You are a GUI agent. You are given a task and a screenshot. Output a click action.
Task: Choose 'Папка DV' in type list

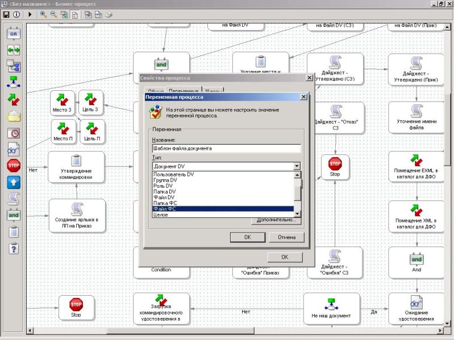click(223, 192)
